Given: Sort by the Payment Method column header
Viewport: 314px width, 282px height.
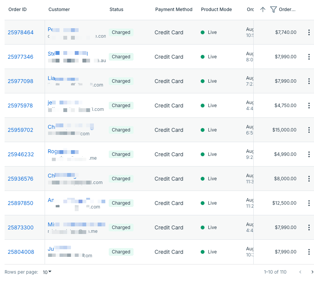Looking at the screenshot, I should (x=174, y=10).
